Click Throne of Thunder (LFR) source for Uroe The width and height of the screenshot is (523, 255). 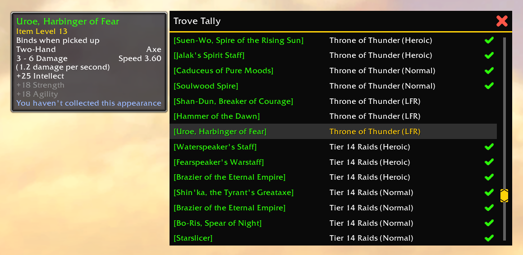tap(375, 131)
